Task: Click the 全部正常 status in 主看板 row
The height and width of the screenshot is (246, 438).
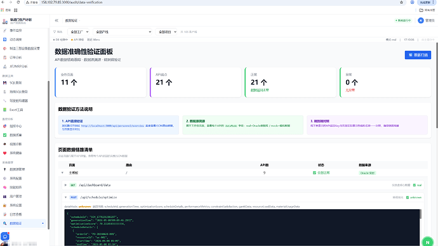Action: pyautogui.click(x=321, y=173)
